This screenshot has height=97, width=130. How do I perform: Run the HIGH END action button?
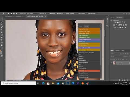click(x=89, y=71)
